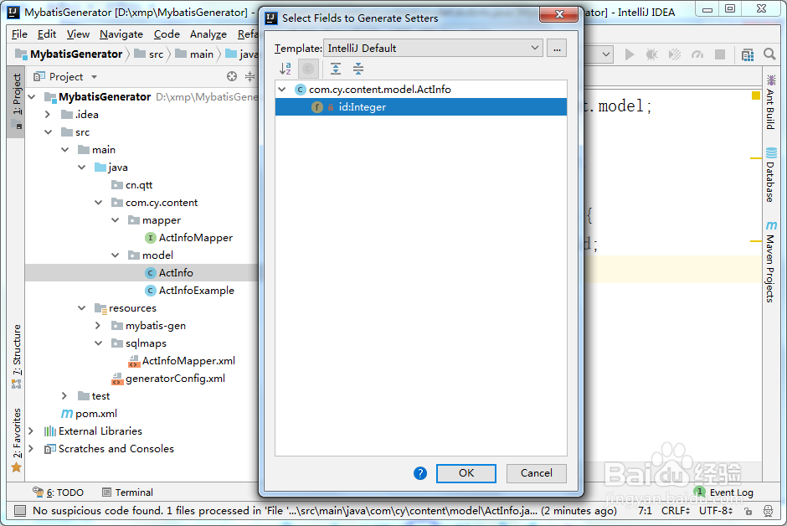Open the Ant Build side panel

tap(770, 102)
